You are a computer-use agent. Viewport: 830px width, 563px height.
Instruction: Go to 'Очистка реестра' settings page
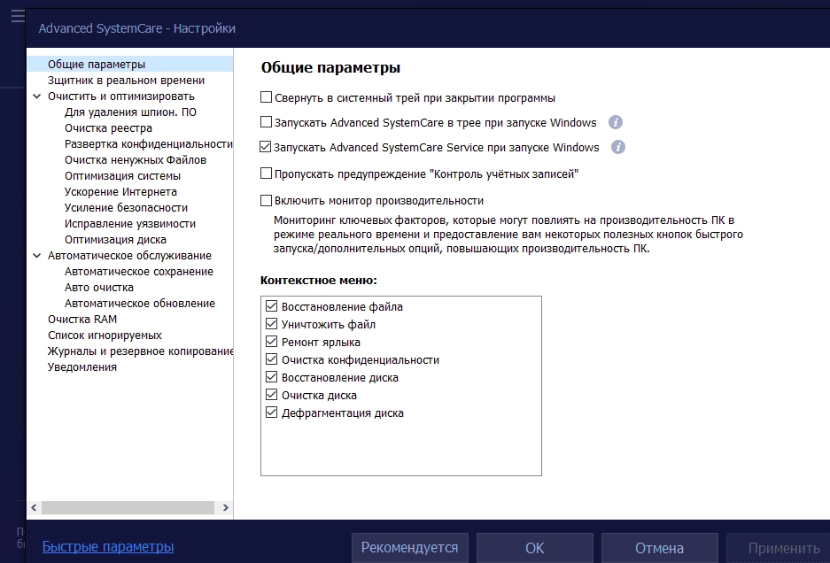click(108, 128)
